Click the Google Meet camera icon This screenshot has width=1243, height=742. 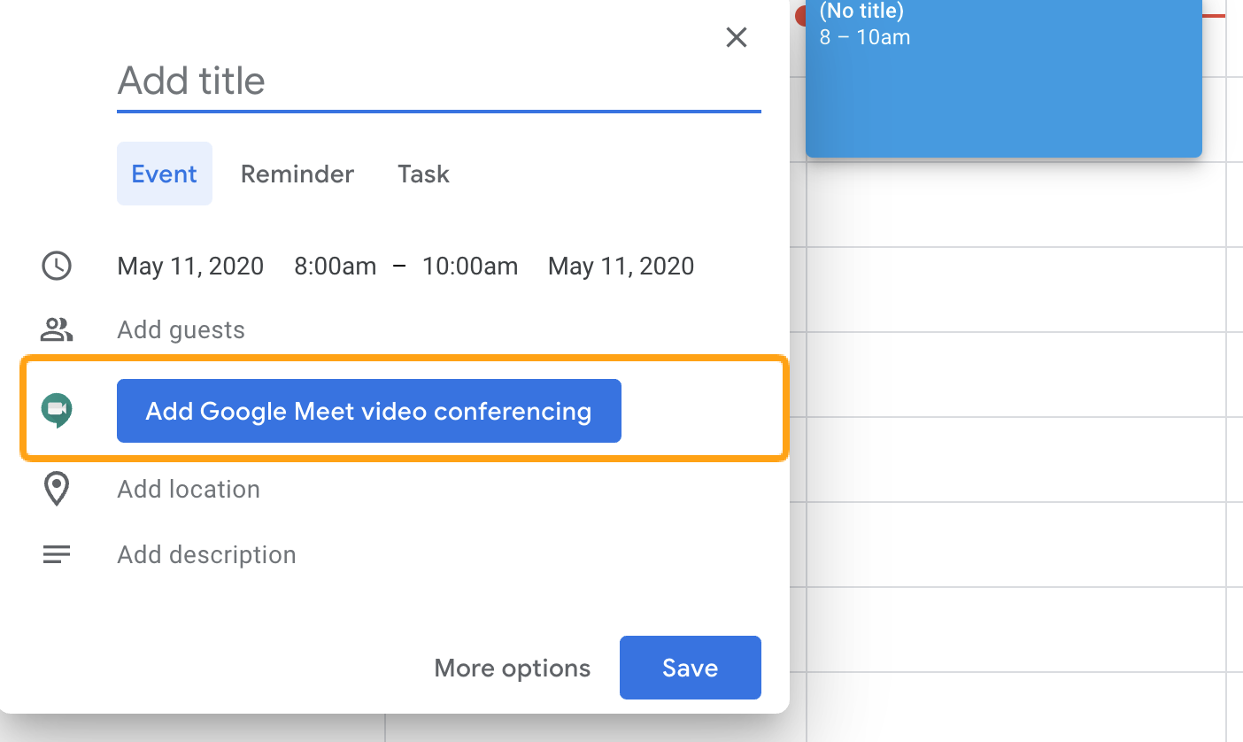57,410
